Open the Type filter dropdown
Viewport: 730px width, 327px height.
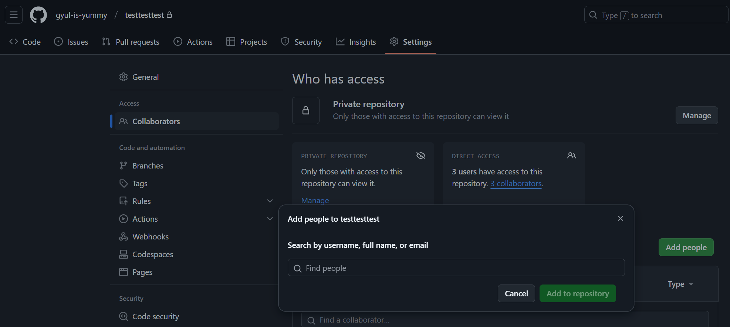click(680, 284)
